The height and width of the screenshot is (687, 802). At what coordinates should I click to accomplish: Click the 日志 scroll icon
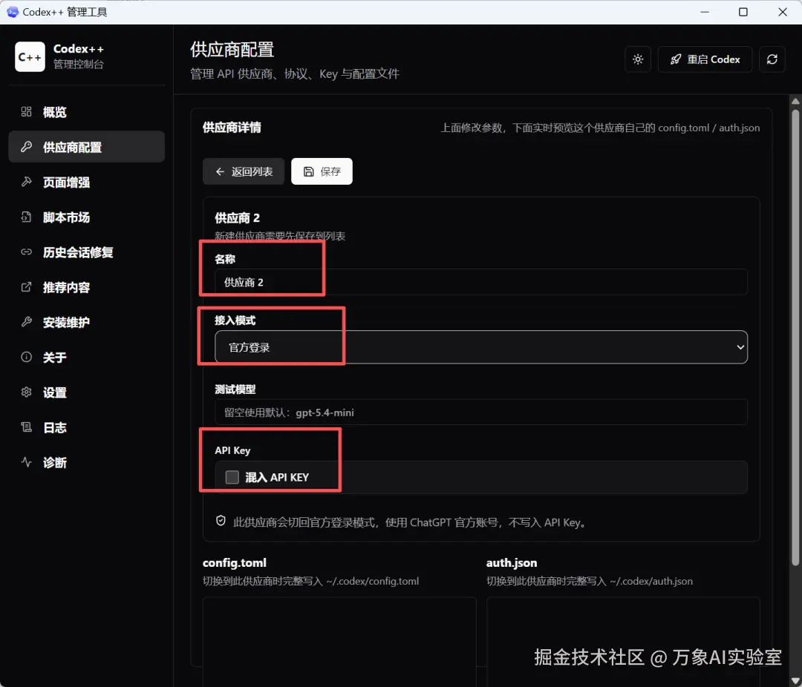[x=26, y=427]
